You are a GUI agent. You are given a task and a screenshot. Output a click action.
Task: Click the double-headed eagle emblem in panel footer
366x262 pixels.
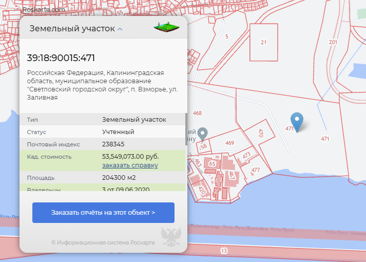pos(169,237)
